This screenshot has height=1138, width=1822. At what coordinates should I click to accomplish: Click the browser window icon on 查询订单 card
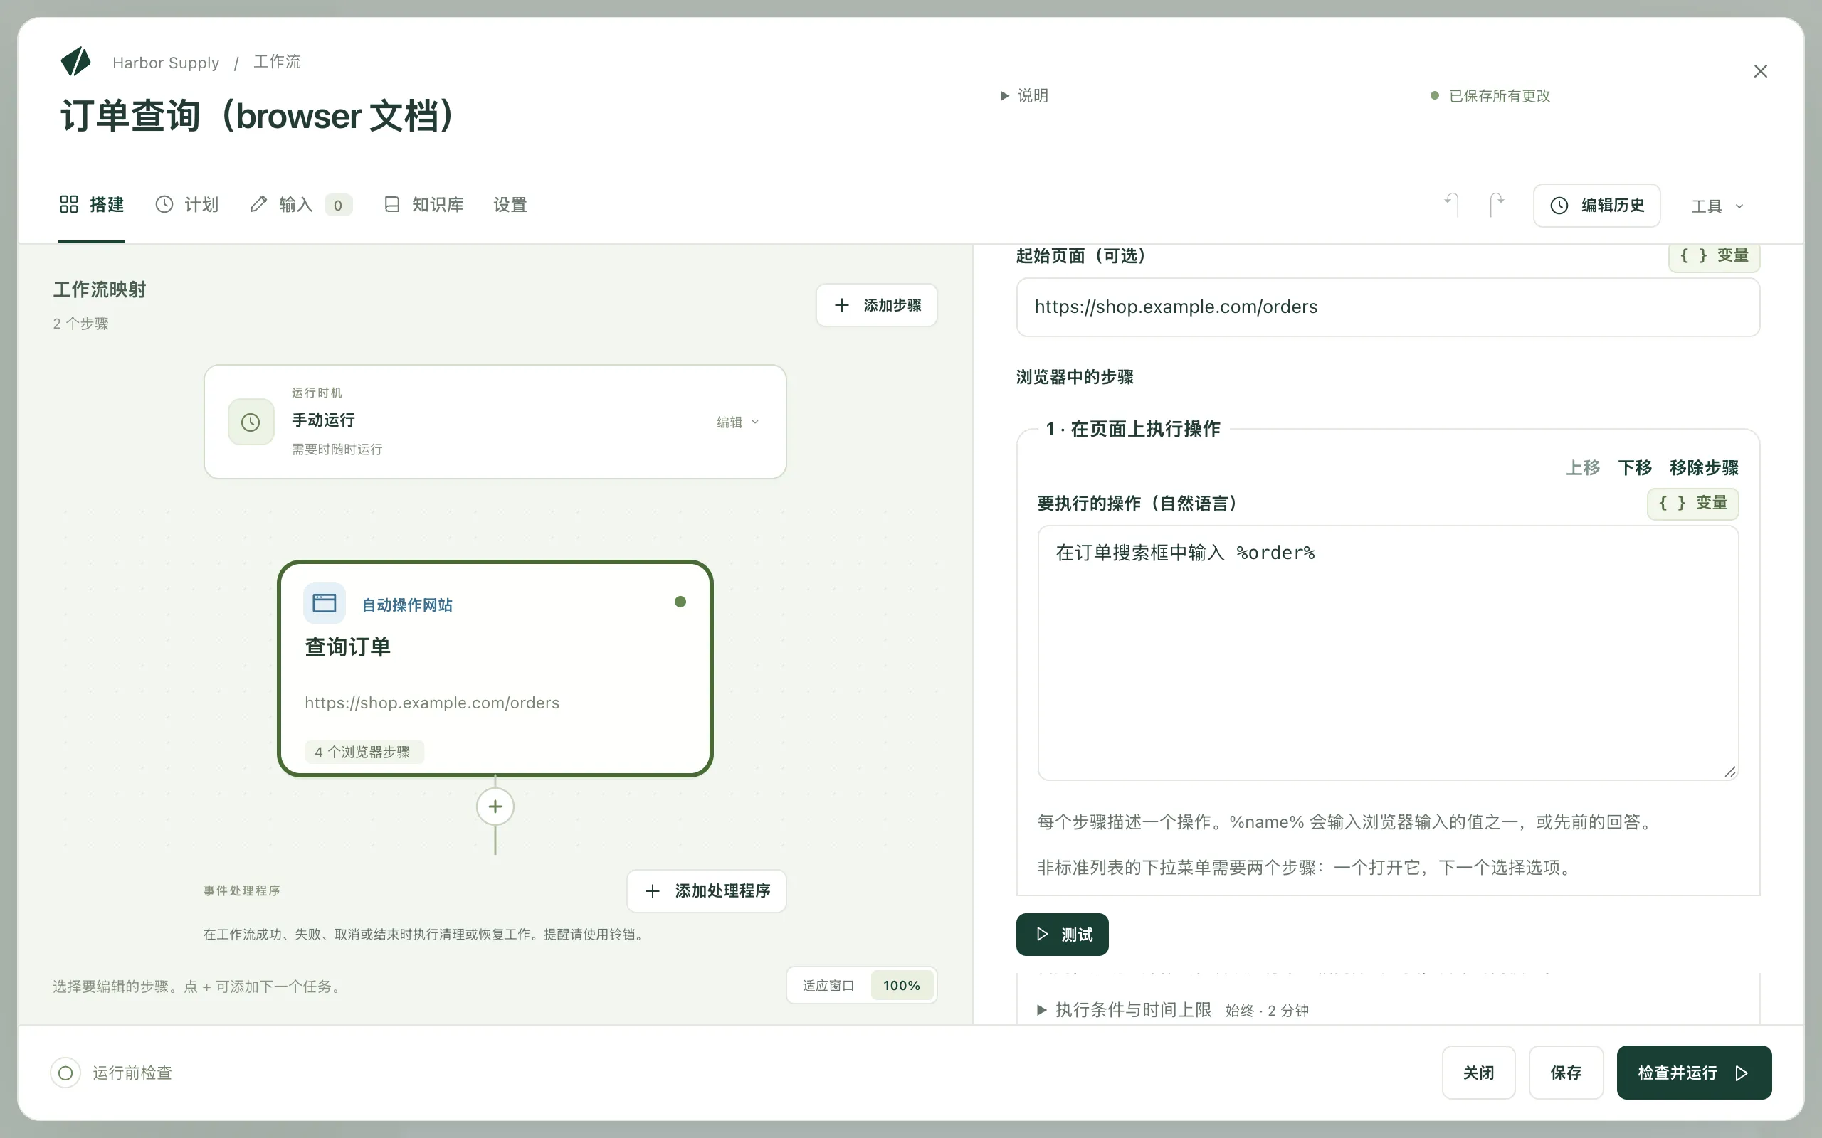click(x=325, y=603)
